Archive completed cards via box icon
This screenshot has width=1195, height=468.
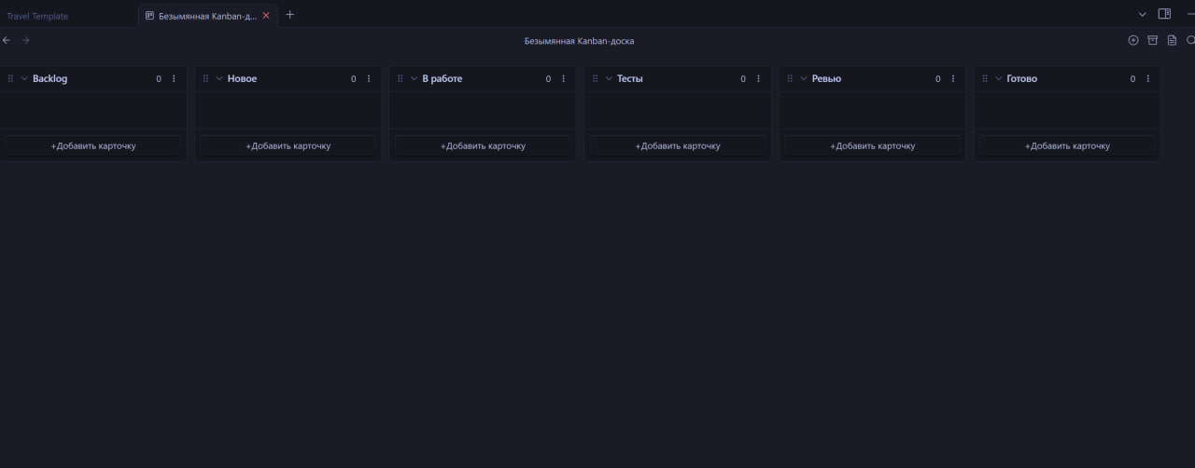1153,40
